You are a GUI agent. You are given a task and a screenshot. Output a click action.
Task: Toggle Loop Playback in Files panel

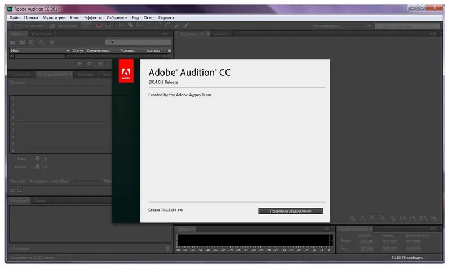click(90, 64)
